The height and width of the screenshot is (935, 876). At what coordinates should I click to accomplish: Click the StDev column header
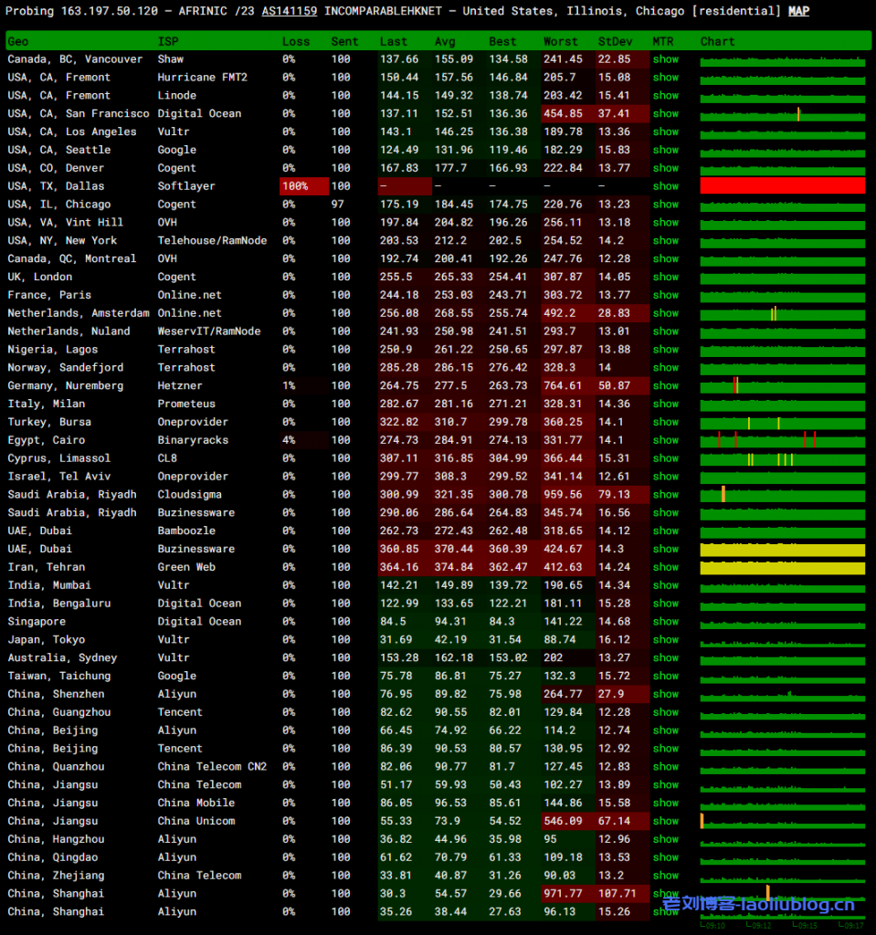coord(613,41)
